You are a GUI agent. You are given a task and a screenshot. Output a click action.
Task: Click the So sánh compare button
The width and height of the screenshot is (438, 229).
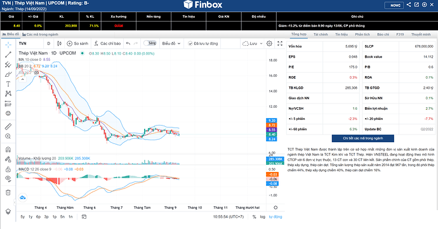tap(77, 44)
